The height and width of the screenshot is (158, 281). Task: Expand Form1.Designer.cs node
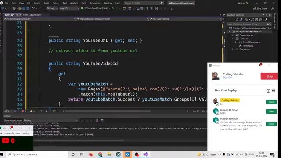(x=235, y=42)
